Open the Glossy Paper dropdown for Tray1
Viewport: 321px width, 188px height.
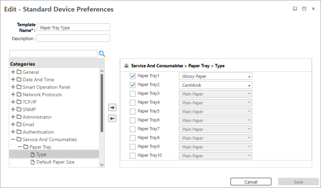tap(215, 76)
